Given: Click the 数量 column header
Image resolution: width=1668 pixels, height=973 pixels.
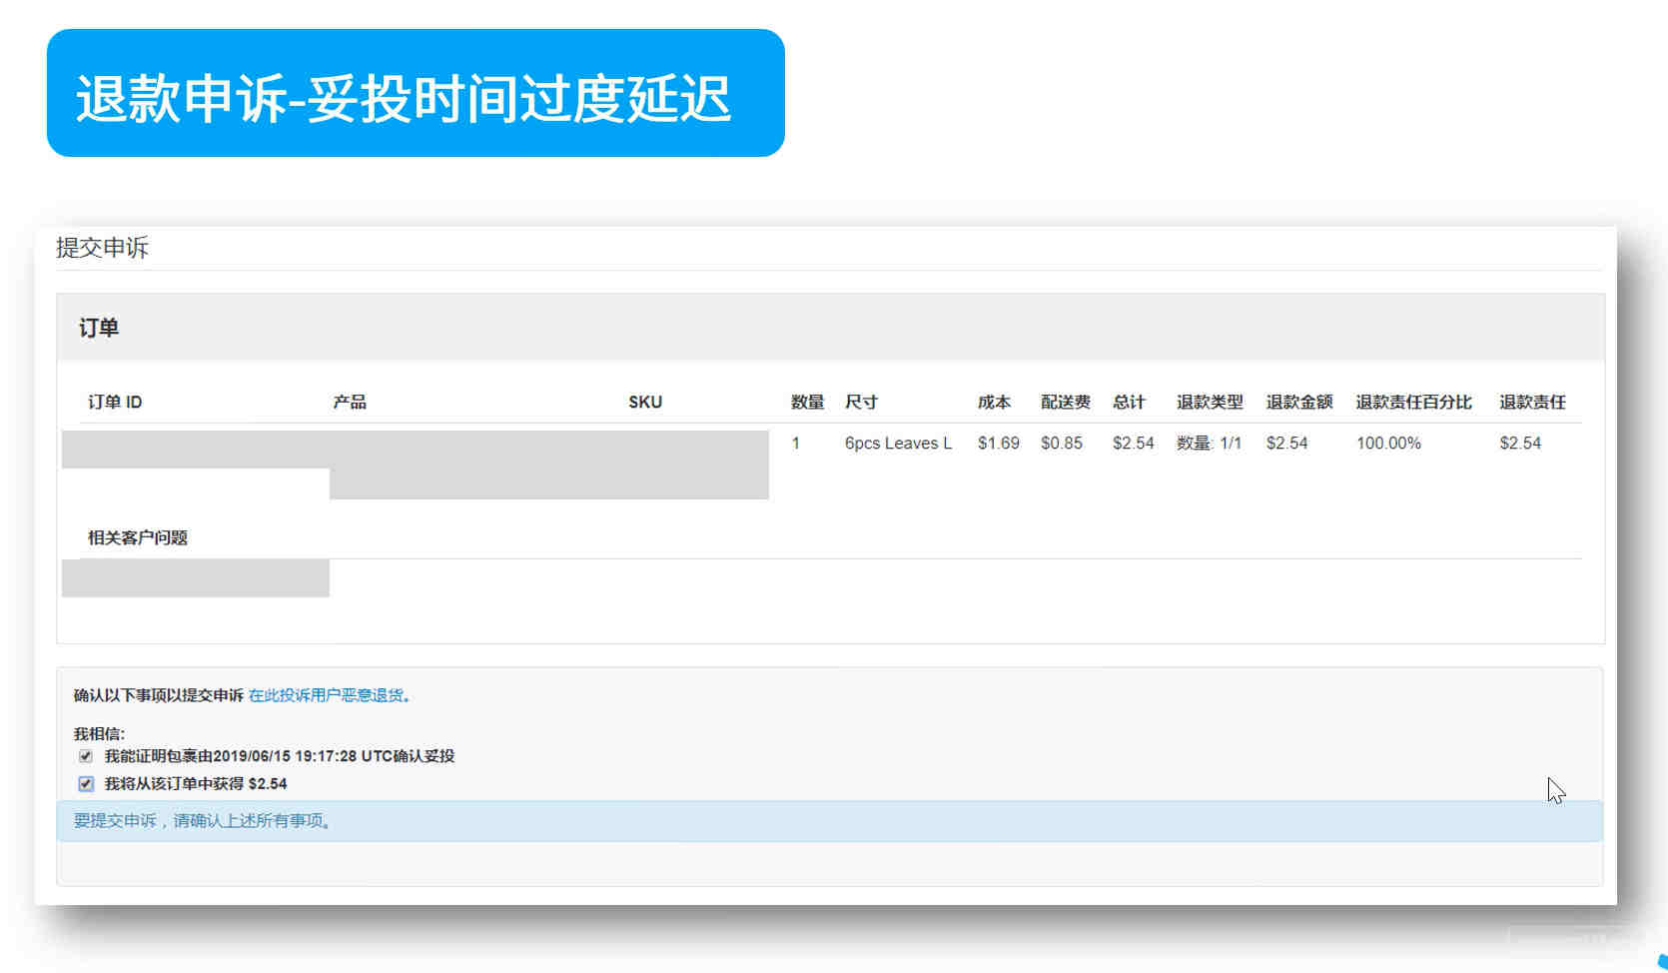Looking at the screenshot, I should pyautogui.click(x=807, y=402).
